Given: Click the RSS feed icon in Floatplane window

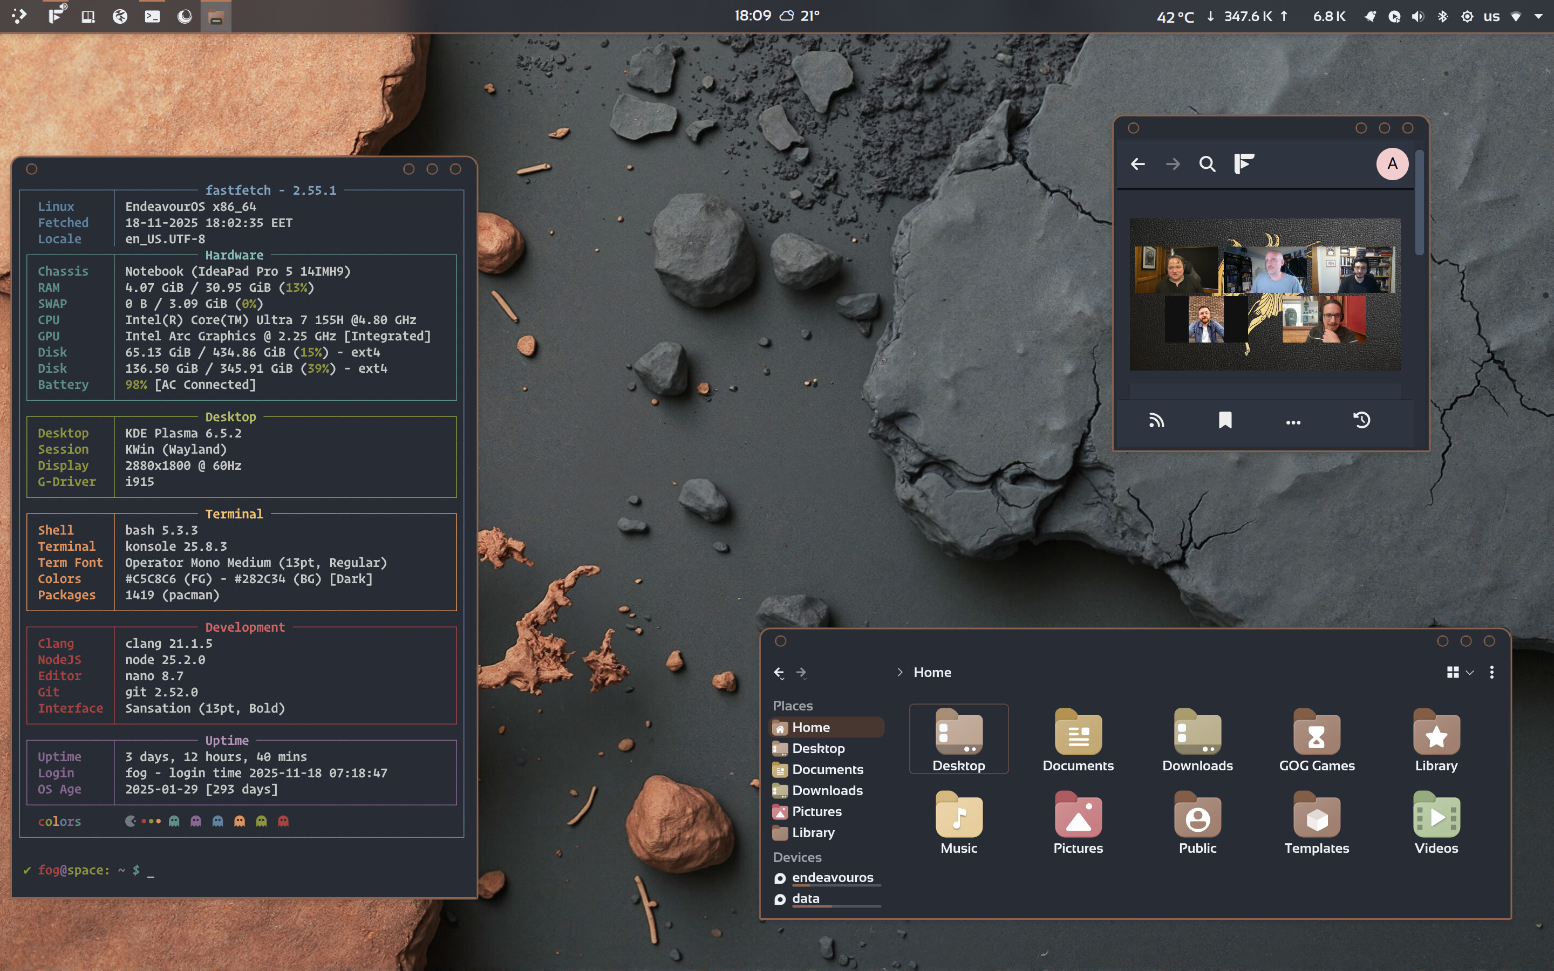Looking at the screenshot, I should (x=1156, y=421).
